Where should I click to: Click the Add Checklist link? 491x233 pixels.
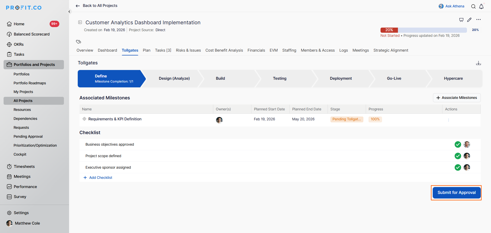pos(101,178)
